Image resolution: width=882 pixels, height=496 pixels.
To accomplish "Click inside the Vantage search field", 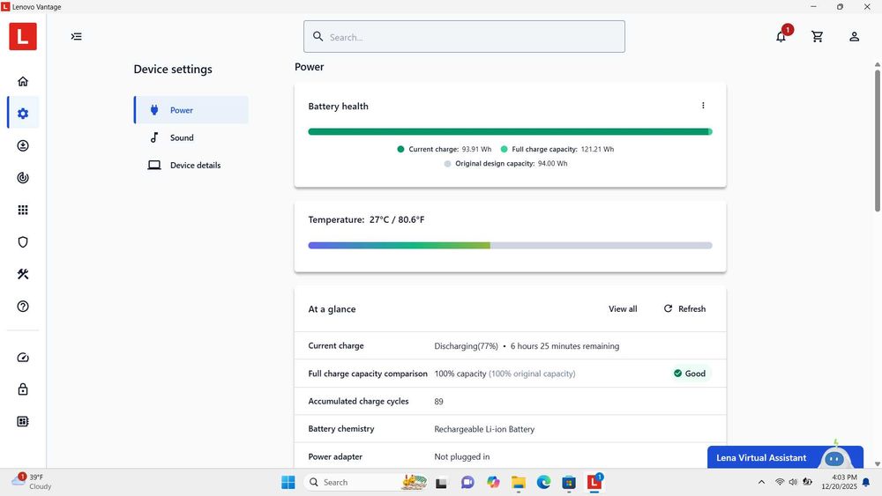I will tap(464, 36).
